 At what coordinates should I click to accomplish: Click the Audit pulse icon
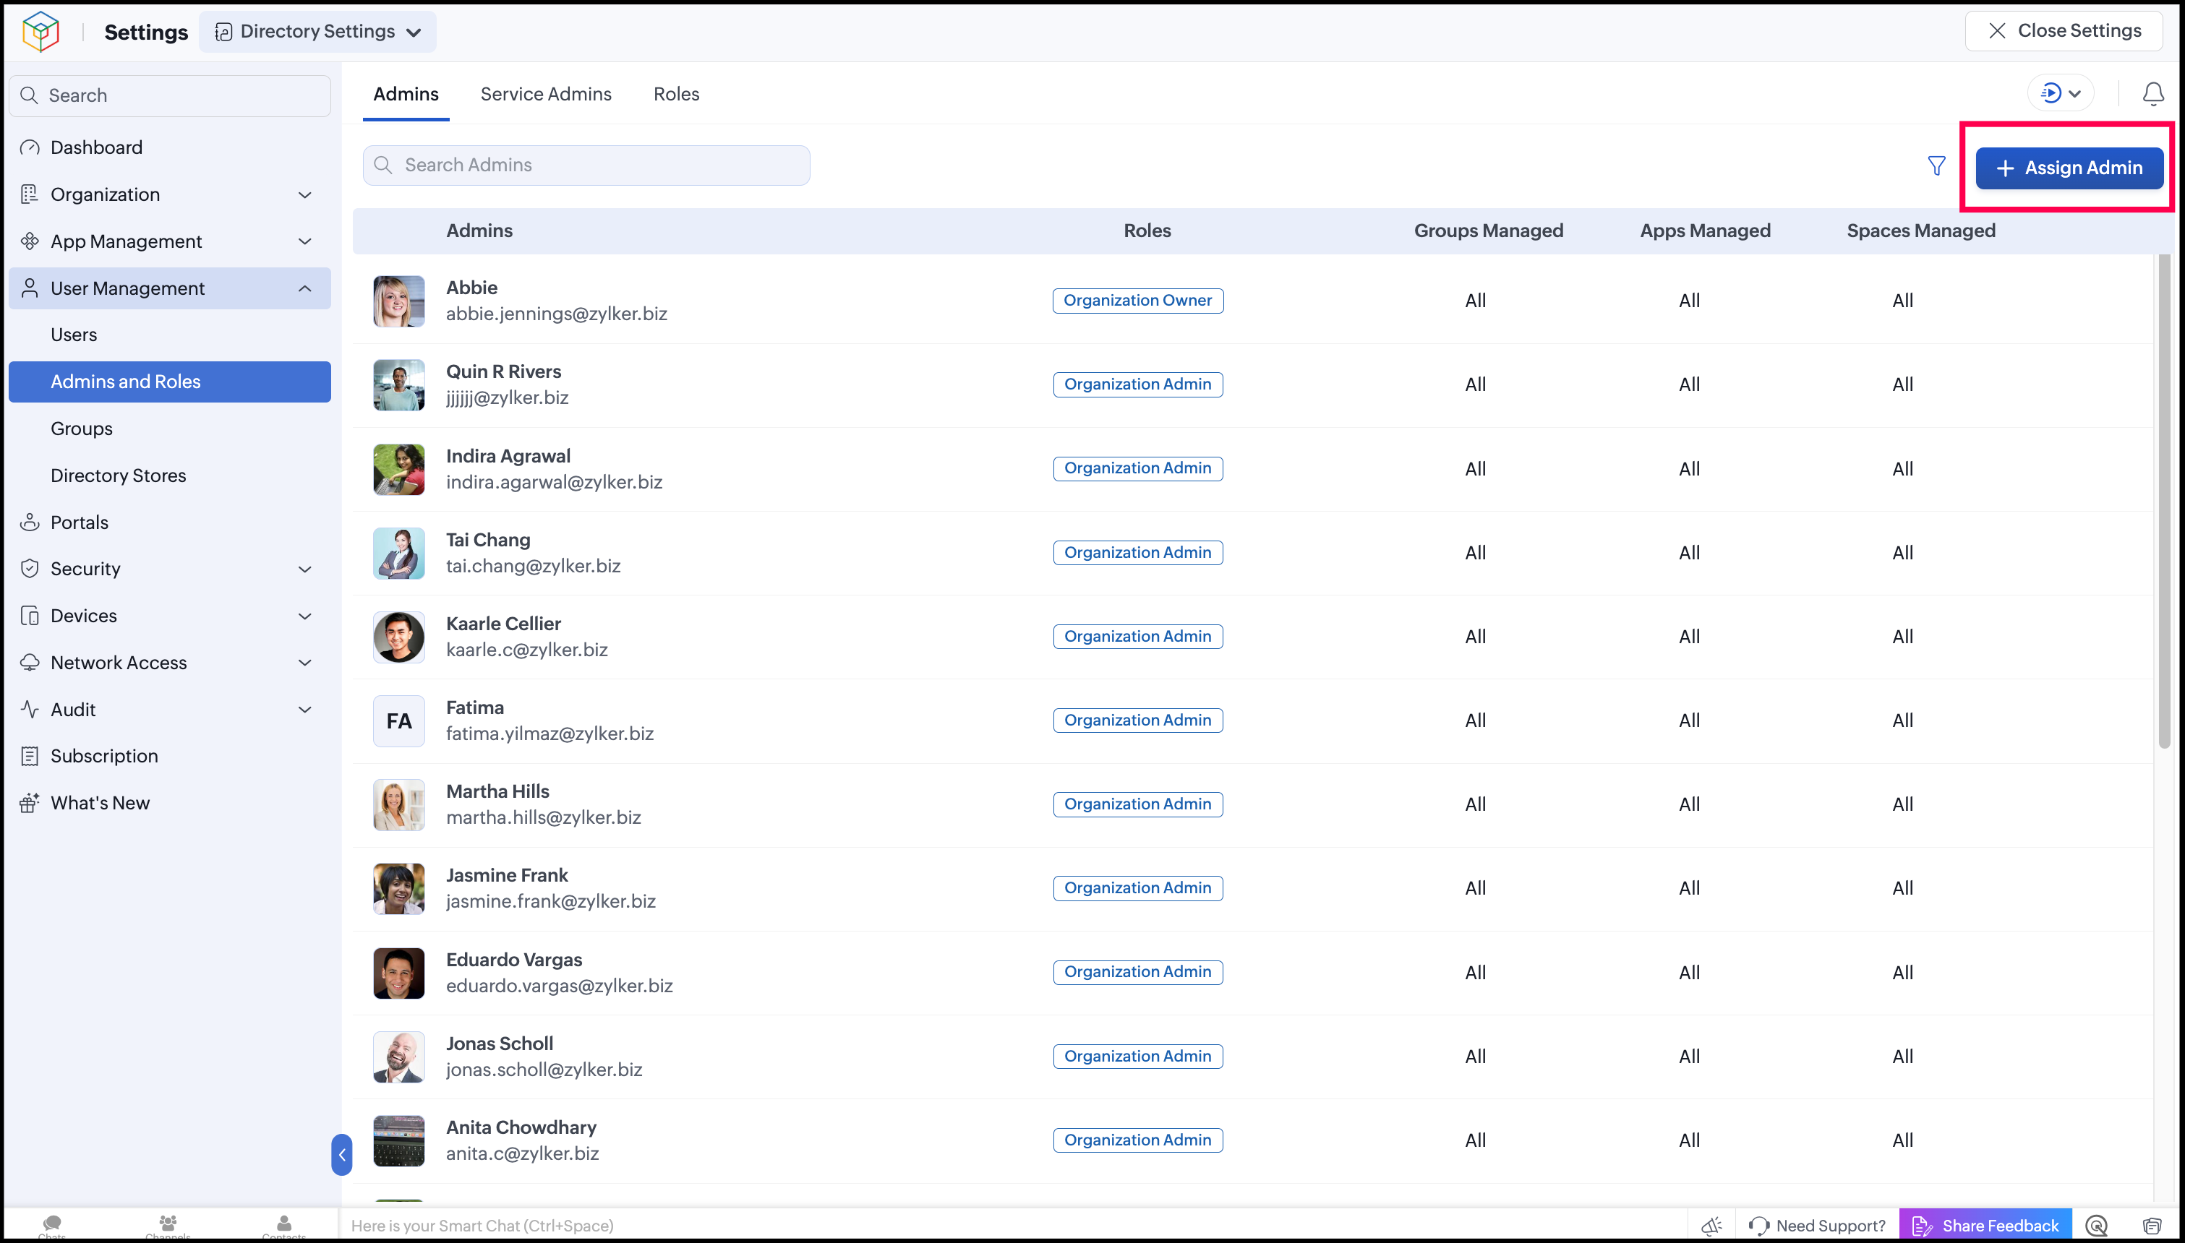point(30,710)
